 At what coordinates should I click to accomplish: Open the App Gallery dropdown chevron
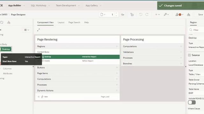[x=101, y=6]
